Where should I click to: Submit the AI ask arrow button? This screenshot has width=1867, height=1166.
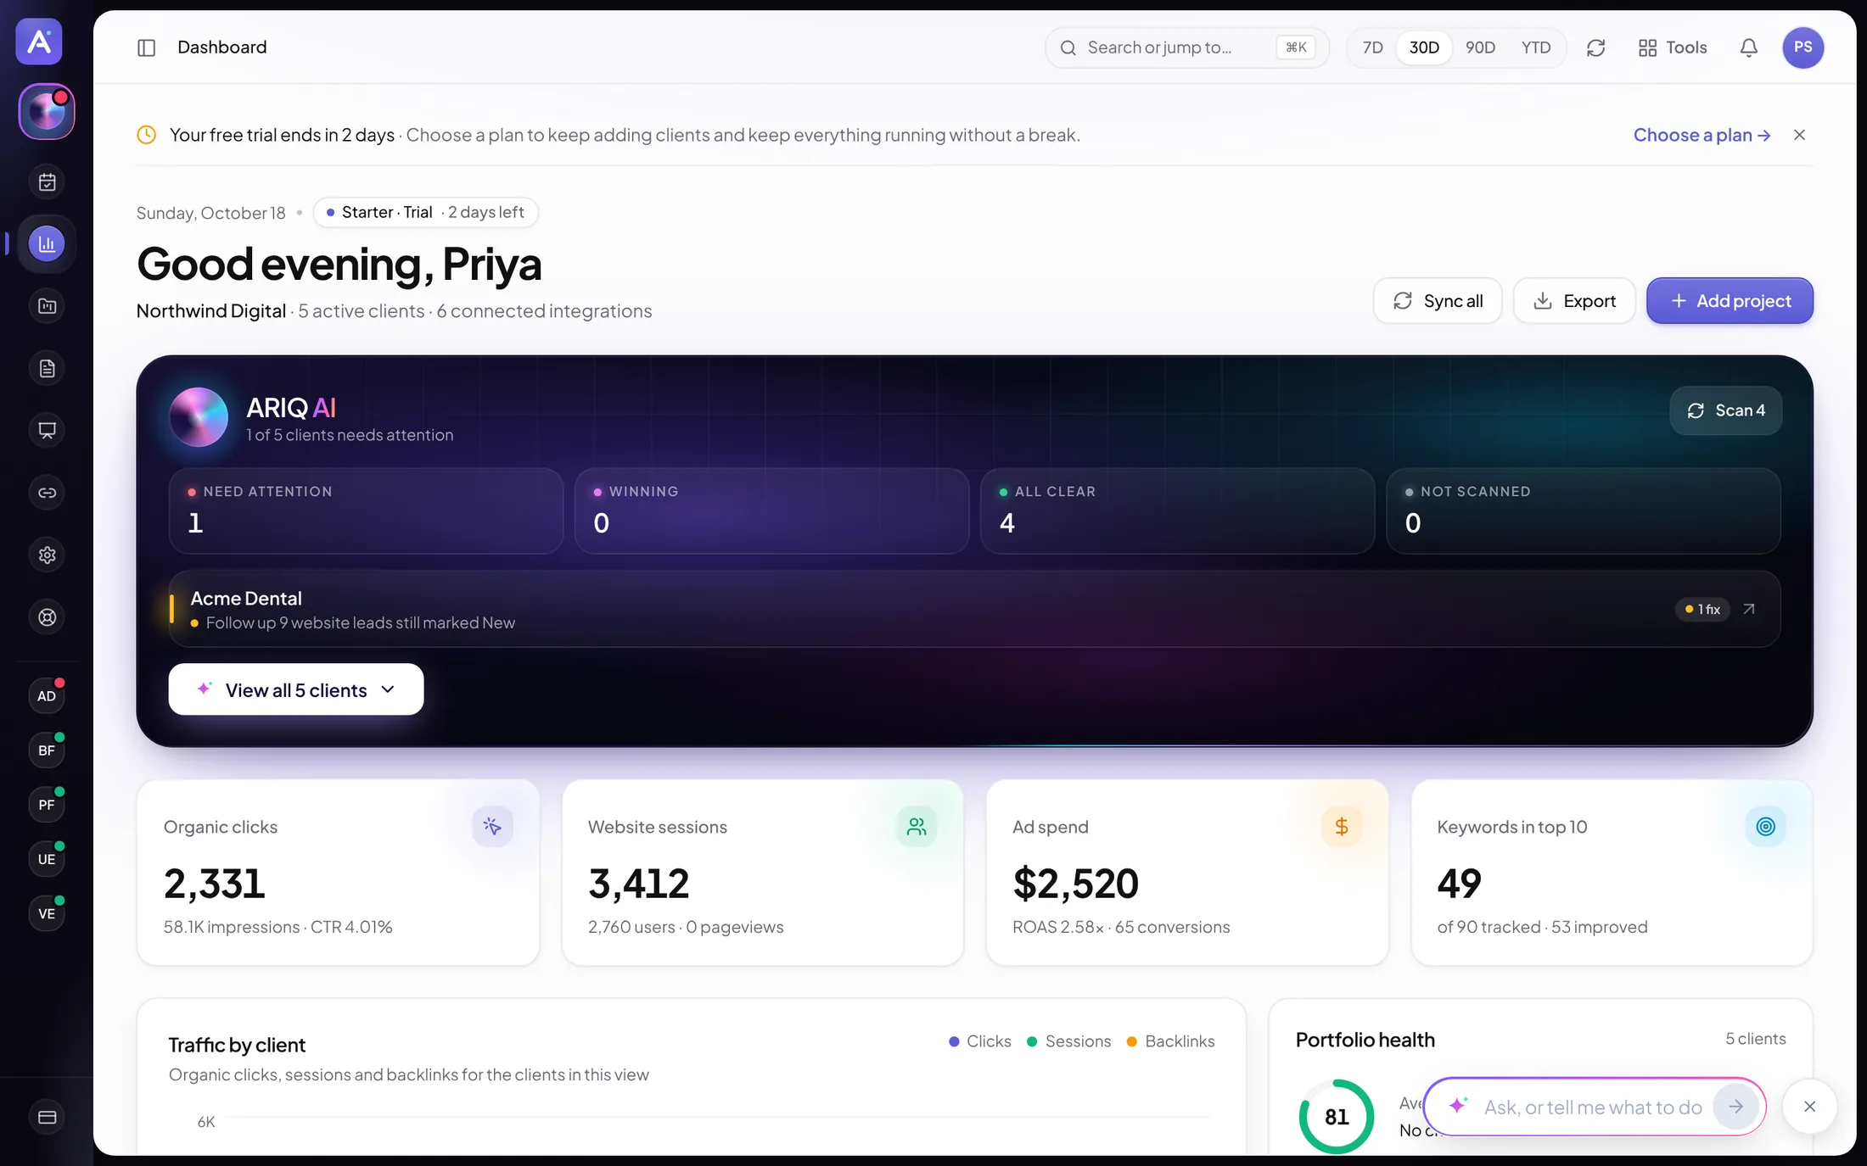pos(1735,1106)
